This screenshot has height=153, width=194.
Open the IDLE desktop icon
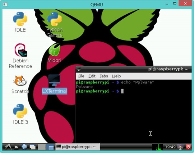[20, 21]
